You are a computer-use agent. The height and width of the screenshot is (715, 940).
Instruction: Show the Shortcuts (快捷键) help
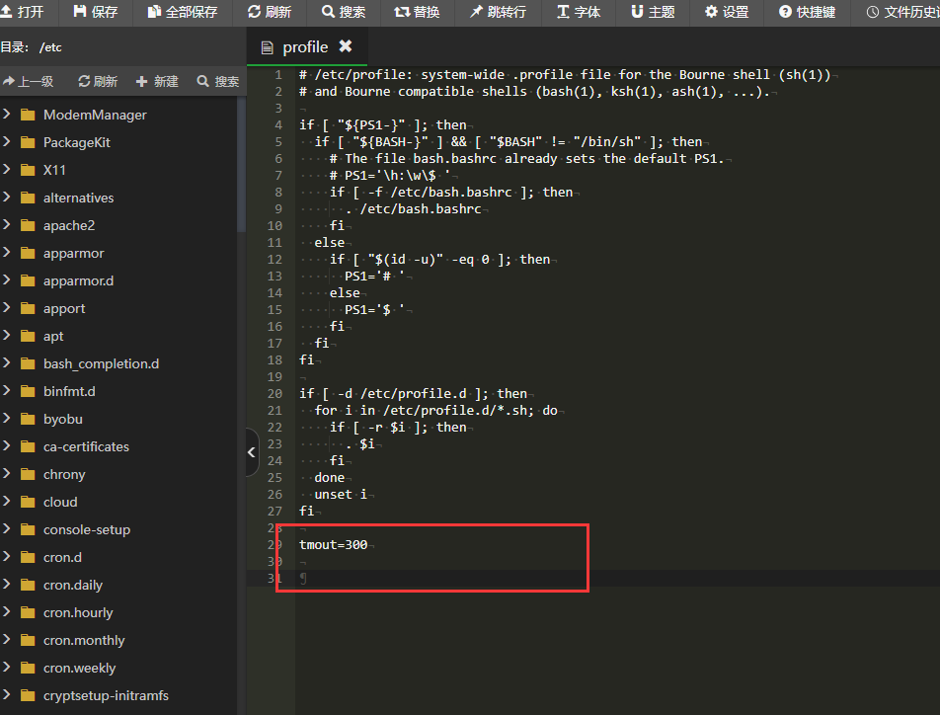click(786, 12)
